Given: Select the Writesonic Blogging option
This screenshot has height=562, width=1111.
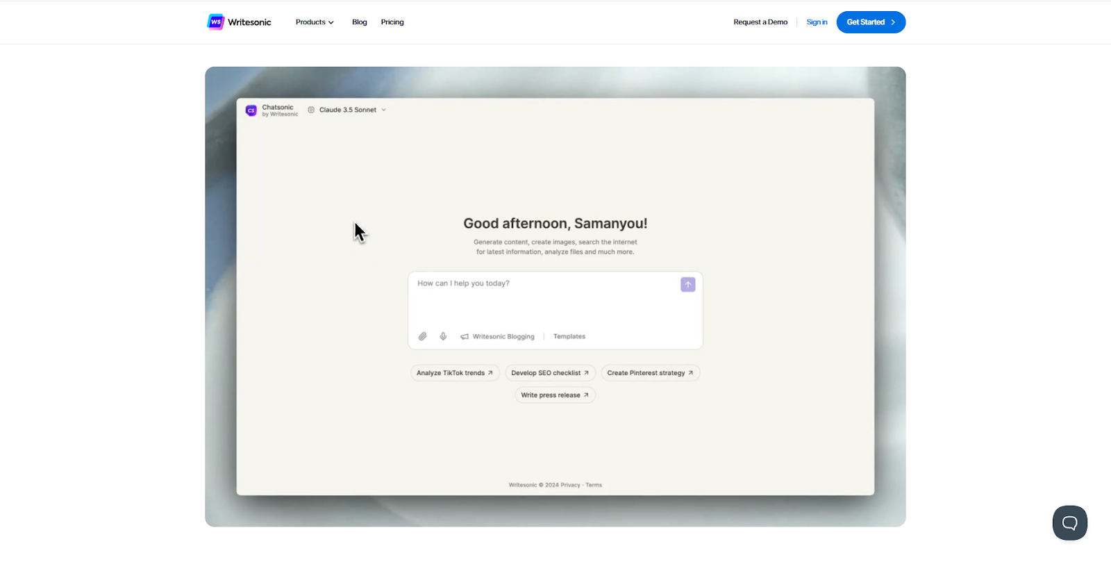Looking at the screenshot, I should [497, 336].
